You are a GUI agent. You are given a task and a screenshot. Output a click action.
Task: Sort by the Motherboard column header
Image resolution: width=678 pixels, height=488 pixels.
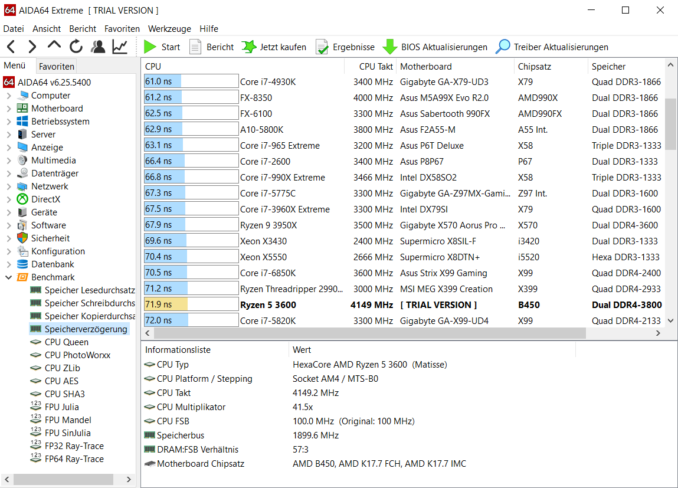(x=455, y=67)
